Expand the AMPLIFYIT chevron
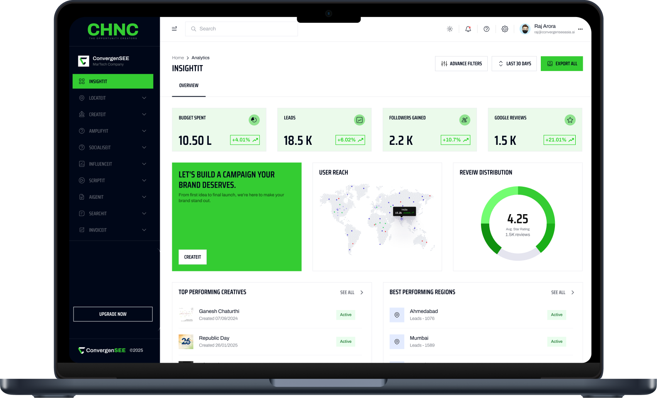 point(144,131)
